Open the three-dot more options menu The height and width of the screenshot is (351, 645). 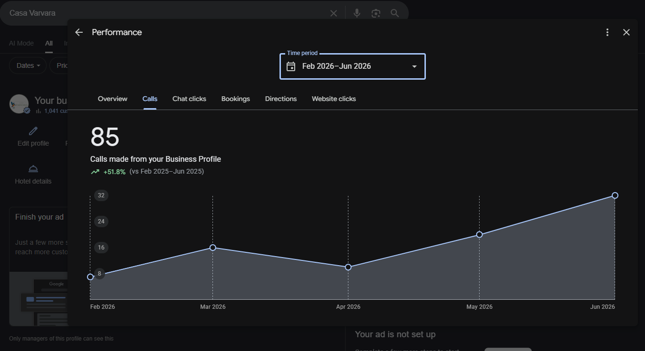607,32
